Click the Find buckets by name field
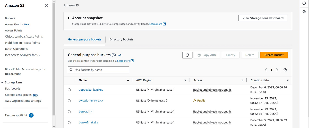Viewport: 309px width, 128px height. tap(98, 70)
